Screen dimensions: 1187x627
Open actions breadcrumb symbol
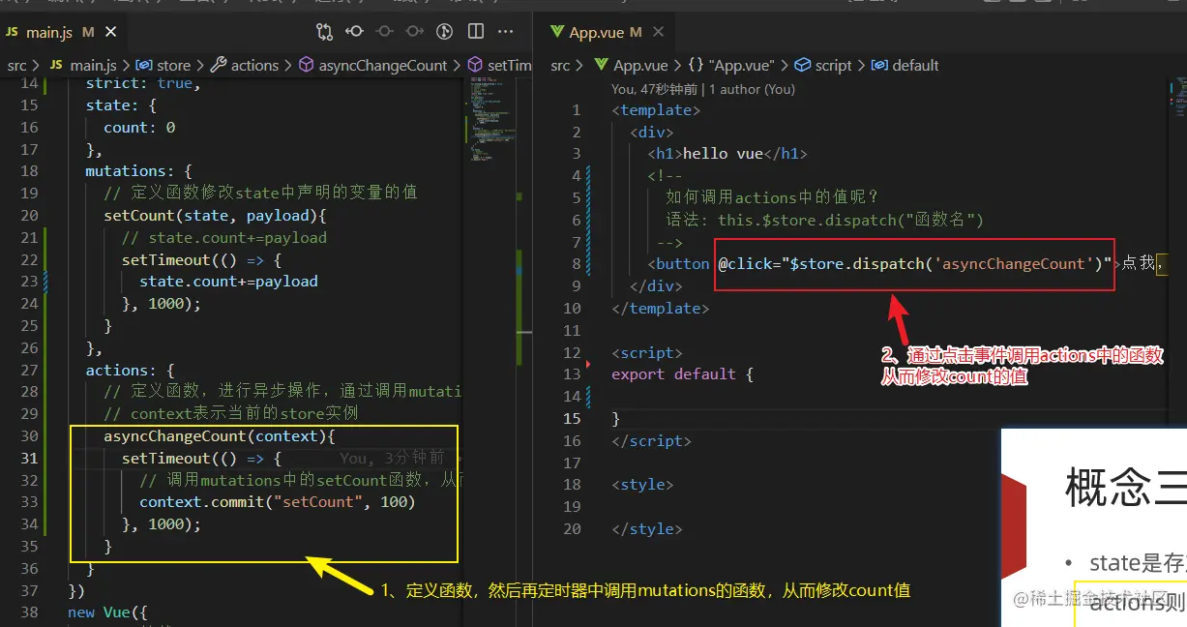pos(254,66)
